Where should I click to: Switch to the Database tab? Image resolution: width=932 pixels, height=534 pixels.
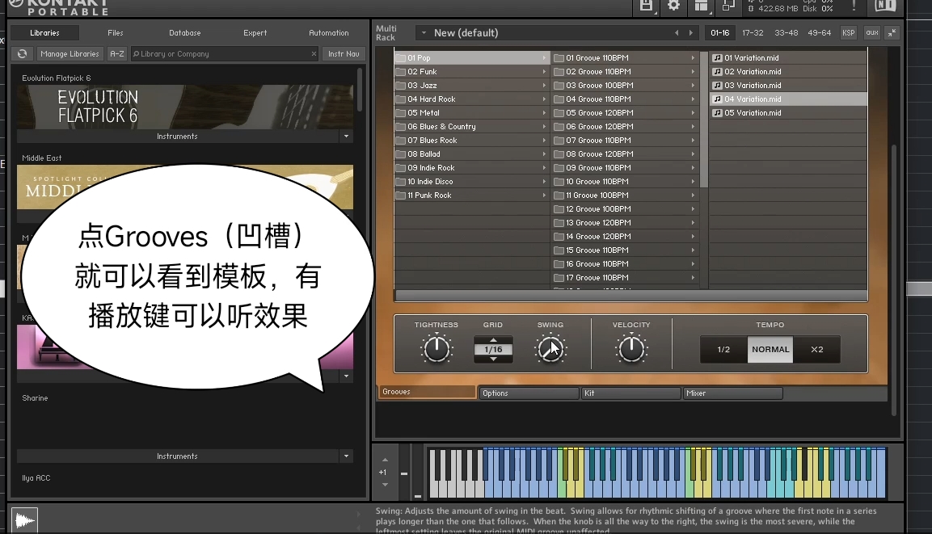coord(185,32)
